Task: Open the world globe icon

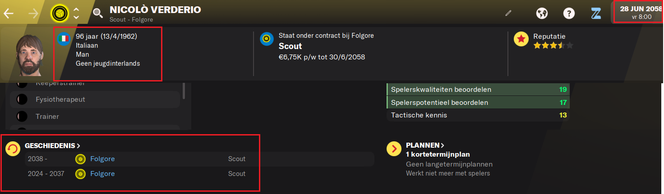Action: (542, 14)
